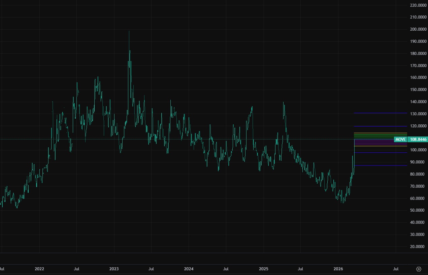Viewport: 428px width, 275px height.
Task: Click the 2023 label on time axis
Action: click(x=114, y=269)
